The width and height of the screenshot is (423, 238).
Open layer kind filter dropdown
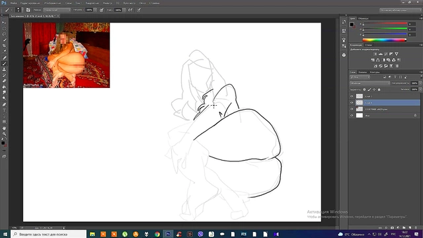[360, 77]
